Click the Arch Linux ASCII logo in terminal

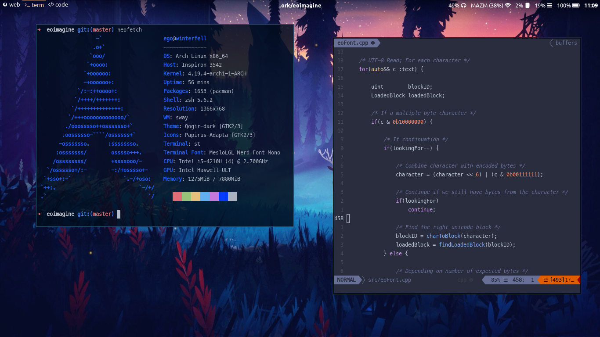pos(98,118)
